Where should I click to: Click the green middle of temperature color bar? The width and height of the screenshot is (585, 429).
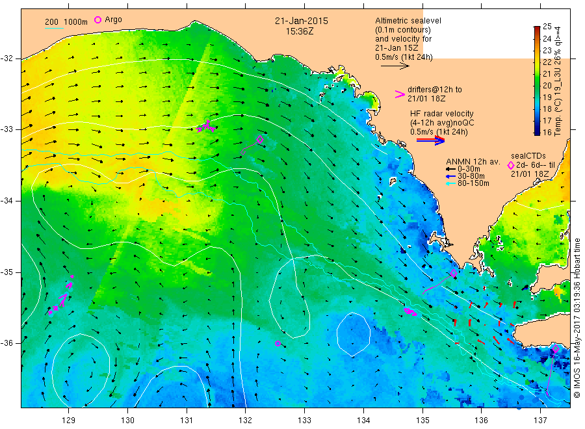537,80
